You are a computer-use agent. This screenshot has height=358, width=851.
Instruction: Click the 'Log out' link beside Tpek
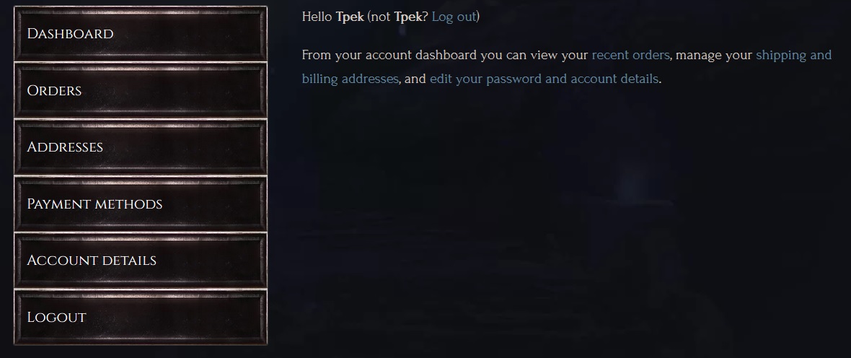point(454,17)
